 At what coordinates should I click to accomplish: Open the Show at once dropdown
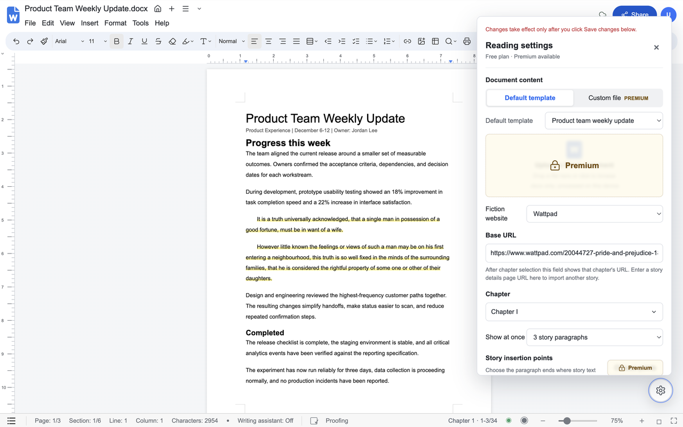(x=594, y=337)
